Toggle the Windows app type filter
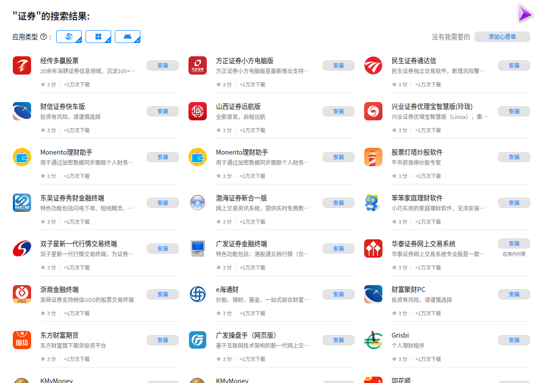Image resolution: width=543 pixels, height=383 pixels. coord(98,37)
